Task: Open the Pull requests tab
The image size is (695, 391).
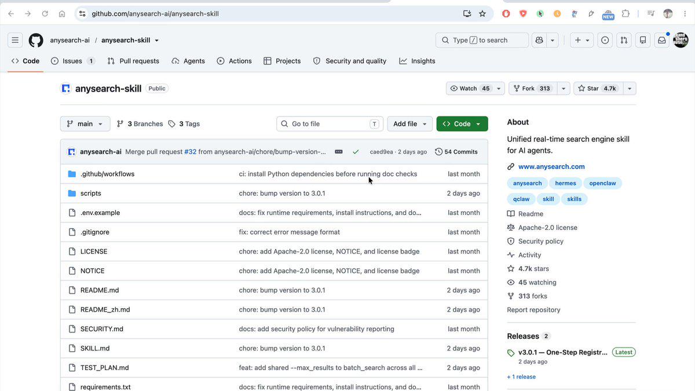Action: click(133, 61)
